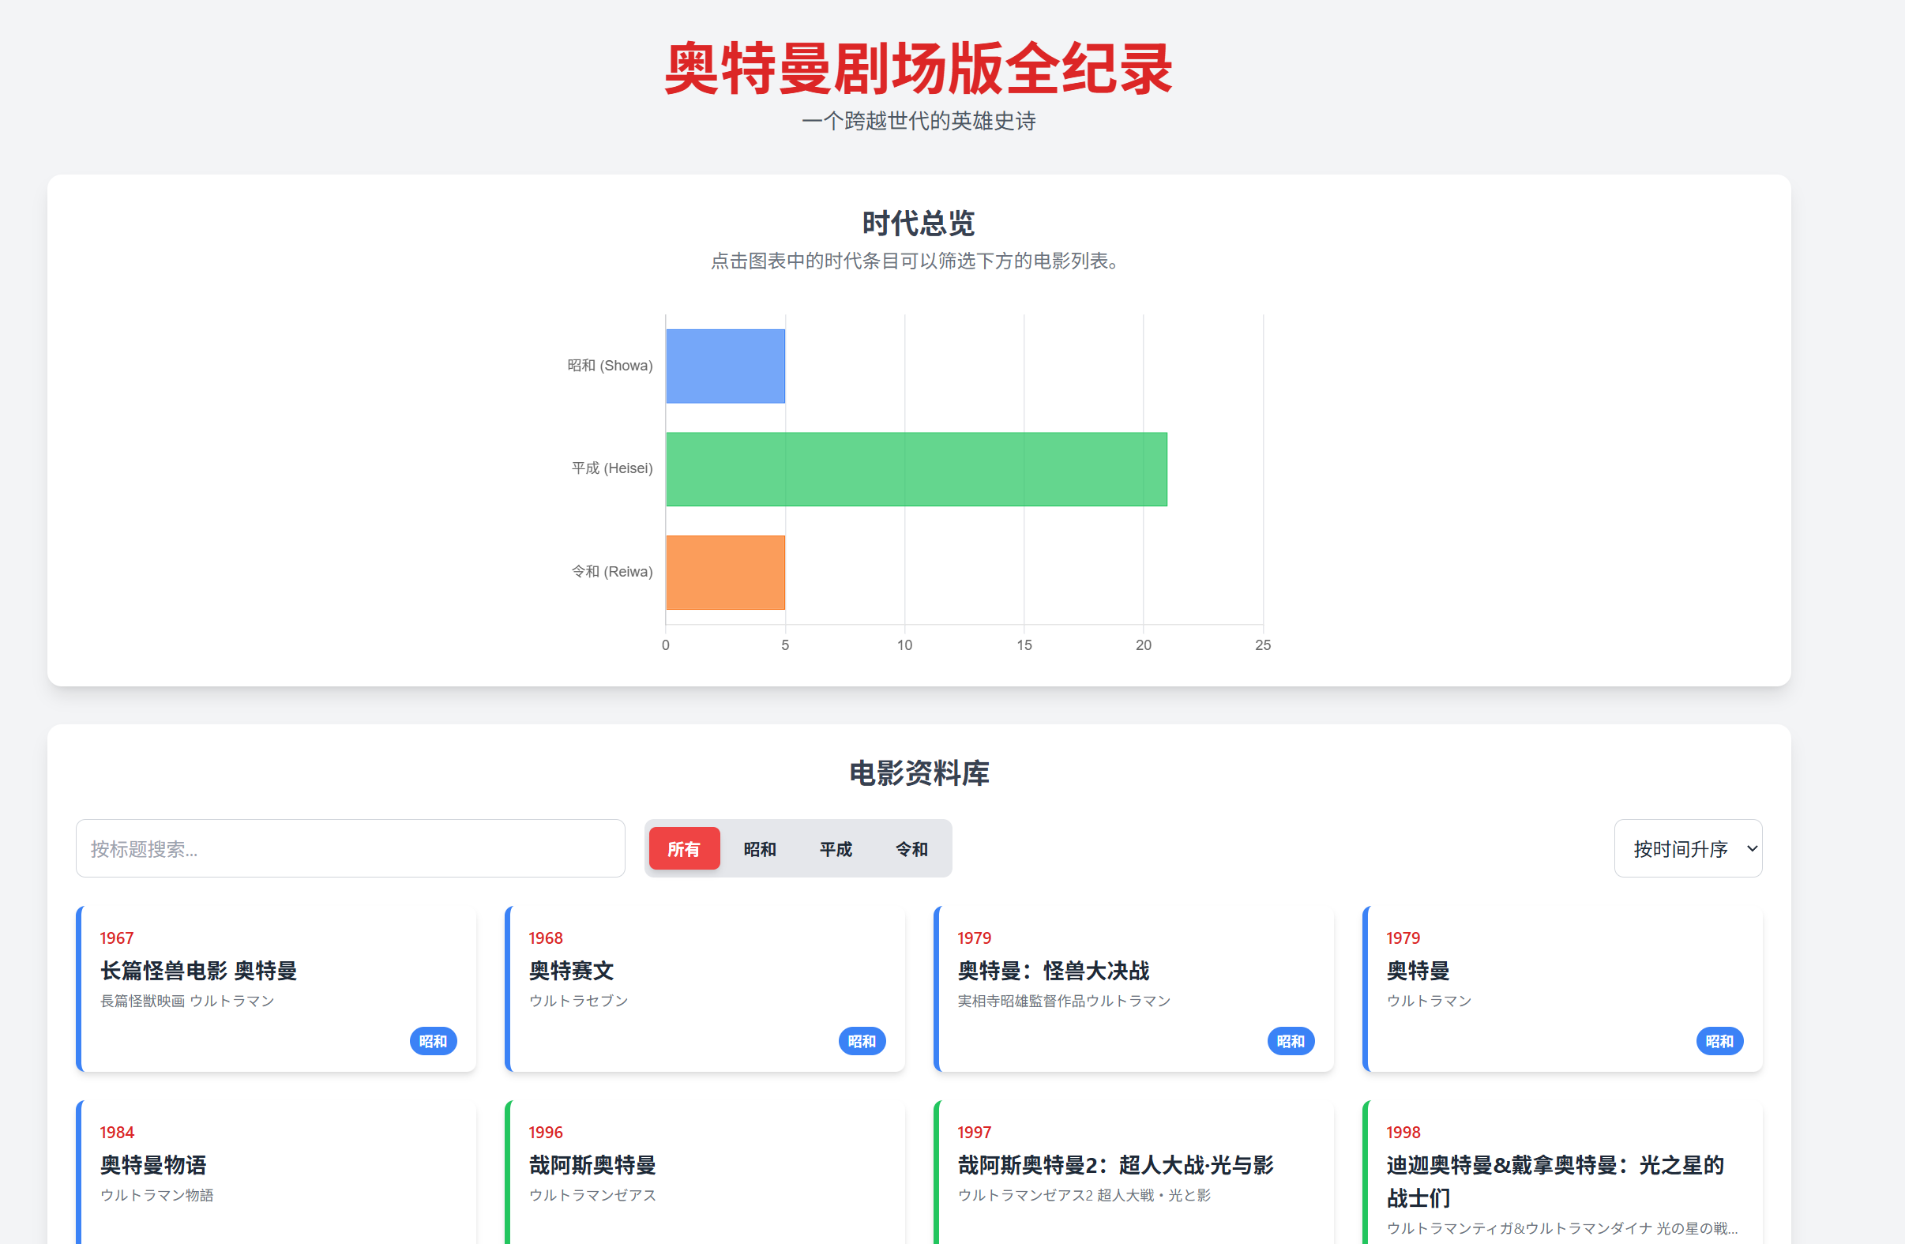Select the 奥特曼：怪兽大决战 card
The width and height of the screenshot is (1905, 1244).
coord(1133,989)
